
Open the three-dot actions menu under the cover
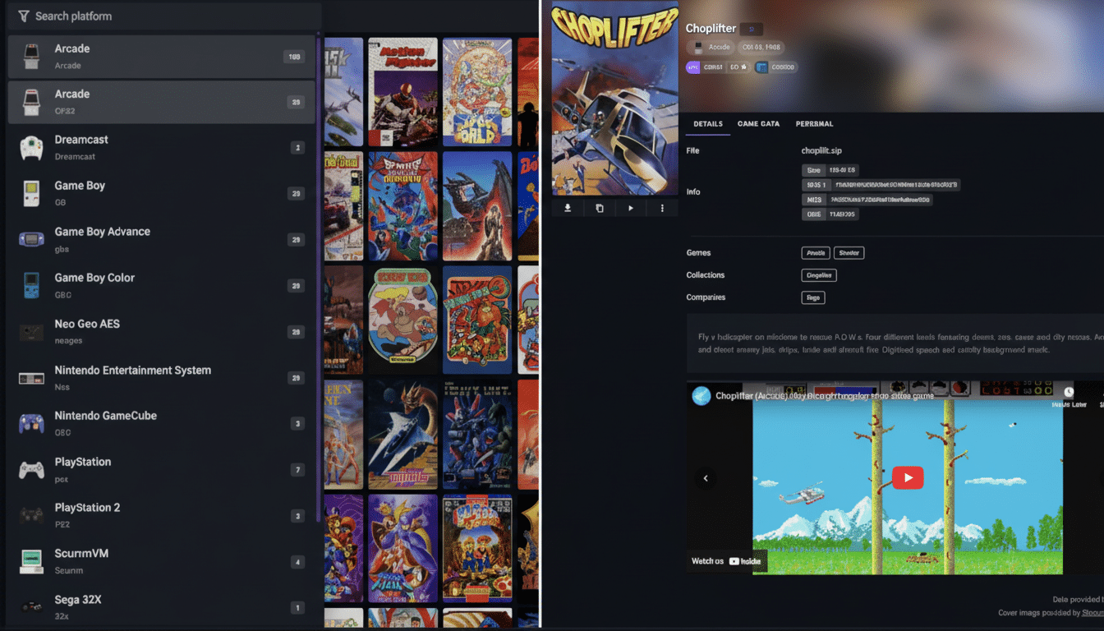[662, 208]
